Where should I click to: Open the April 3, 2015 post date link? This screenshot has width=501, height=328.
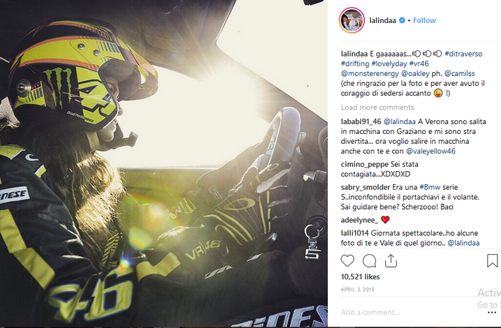(x=357, y=289)
